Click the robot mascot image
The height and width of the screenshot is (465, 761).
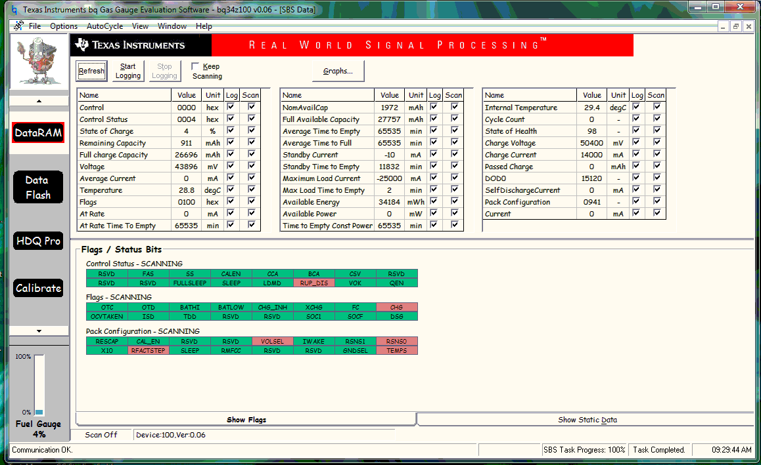(39, 61)
